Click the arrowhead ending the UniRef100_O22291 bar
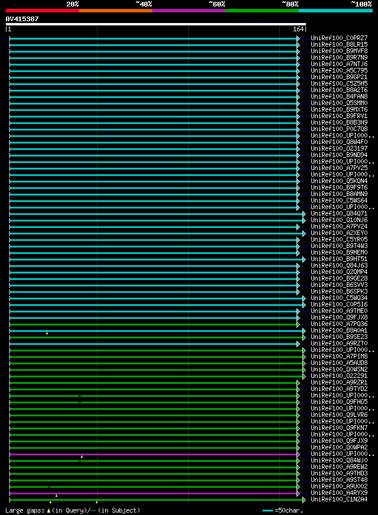378x515 pixels. click(304, 376)
